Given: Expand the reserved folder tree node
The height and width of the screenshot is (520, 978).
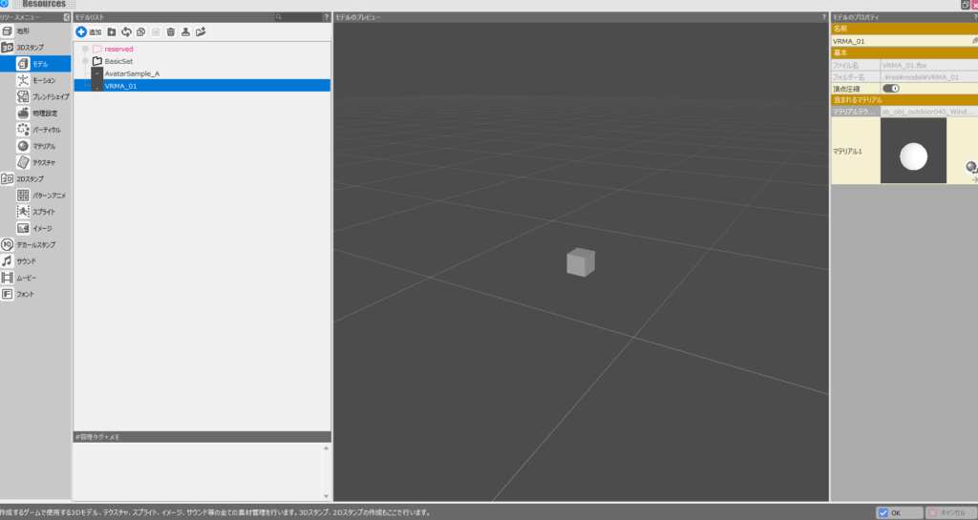Looking at the screenshot, I should [85, 49].
